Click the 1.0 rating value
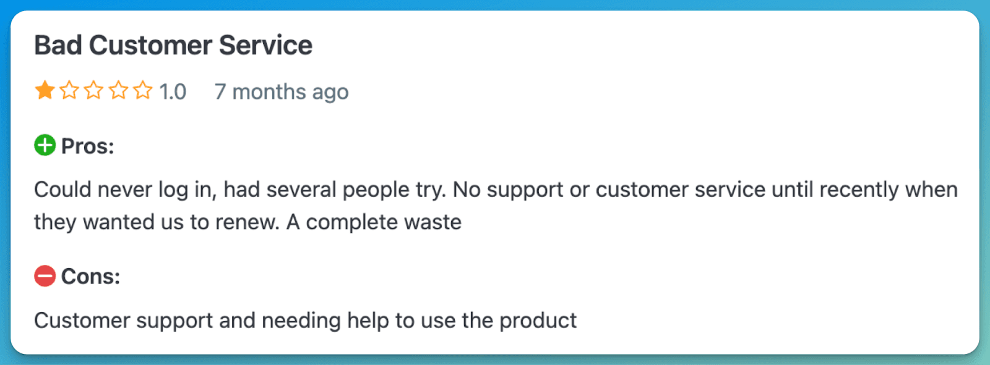 [x=171, y=91]
